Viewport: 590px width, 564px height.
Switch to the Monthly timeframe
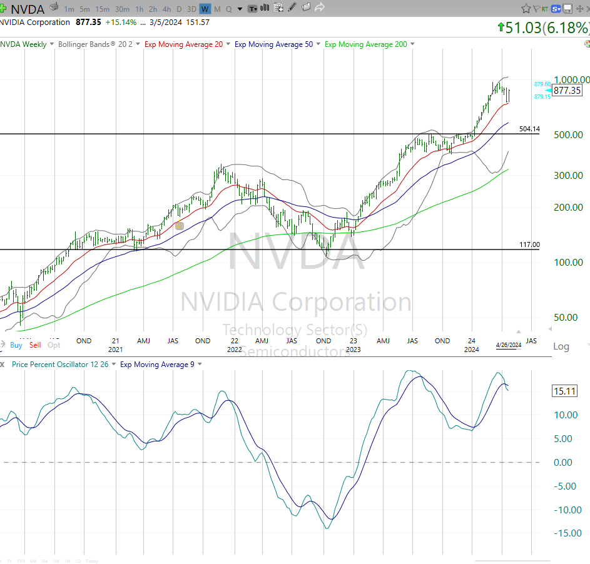tap(217, 9)
